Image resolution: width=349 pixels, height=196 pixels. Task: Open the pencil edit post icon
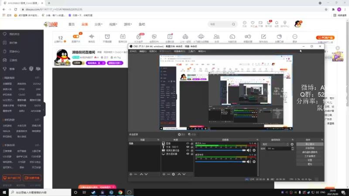263,37
